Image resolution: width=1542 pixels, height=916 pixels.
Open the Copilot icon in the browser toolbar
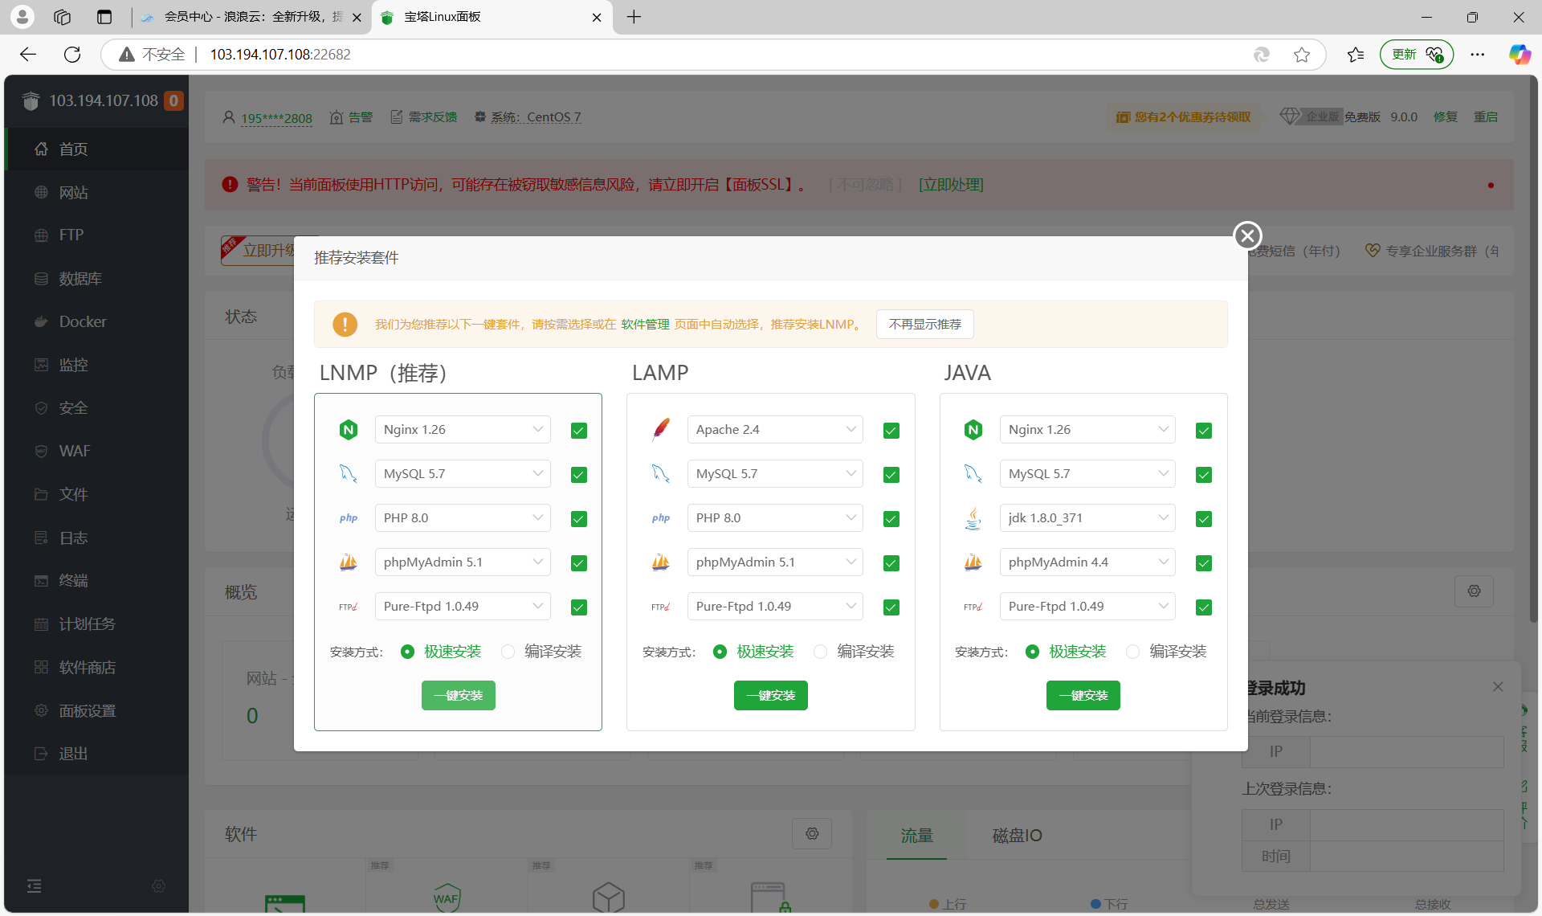point(1519,55)
